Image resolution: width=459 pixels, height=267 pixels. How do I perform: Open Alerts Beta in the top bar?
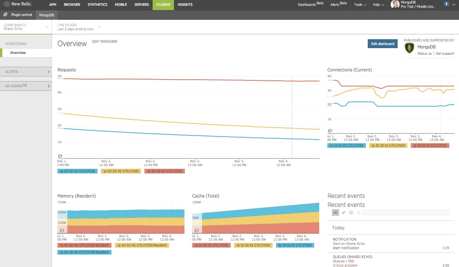338,4
